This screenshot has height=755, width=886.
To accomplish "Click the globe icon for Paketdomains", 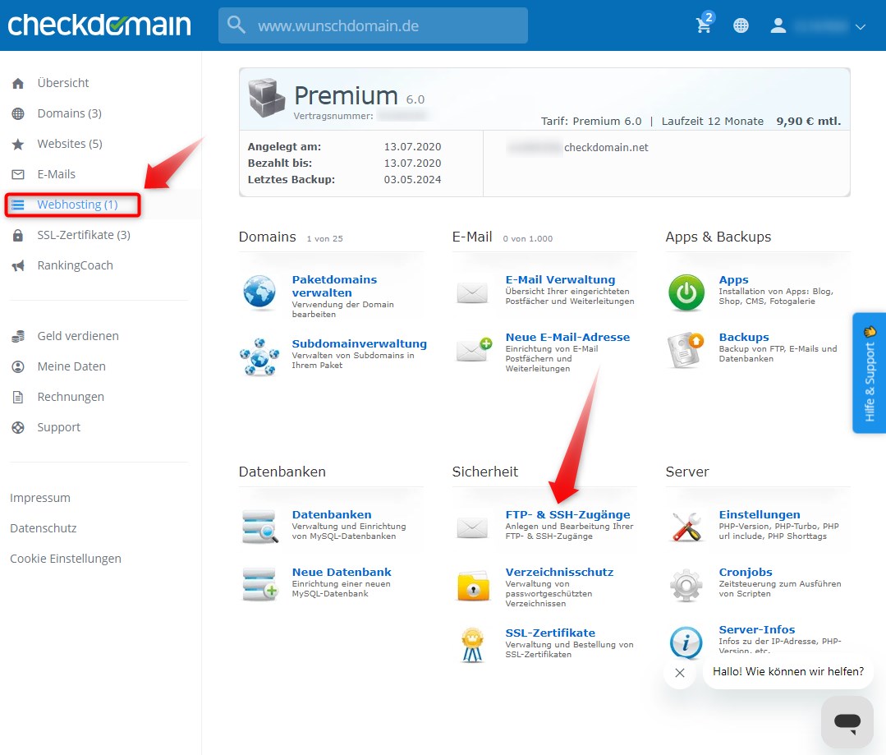I will tap(260, 292).
